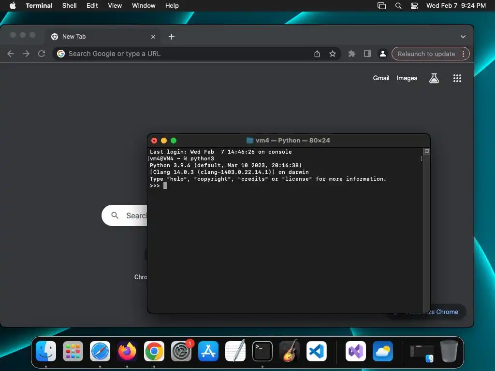Click the Spotlight search icon in menu bar
The image size is (495, 371).
pyautogui.click(x=398, y=6)
